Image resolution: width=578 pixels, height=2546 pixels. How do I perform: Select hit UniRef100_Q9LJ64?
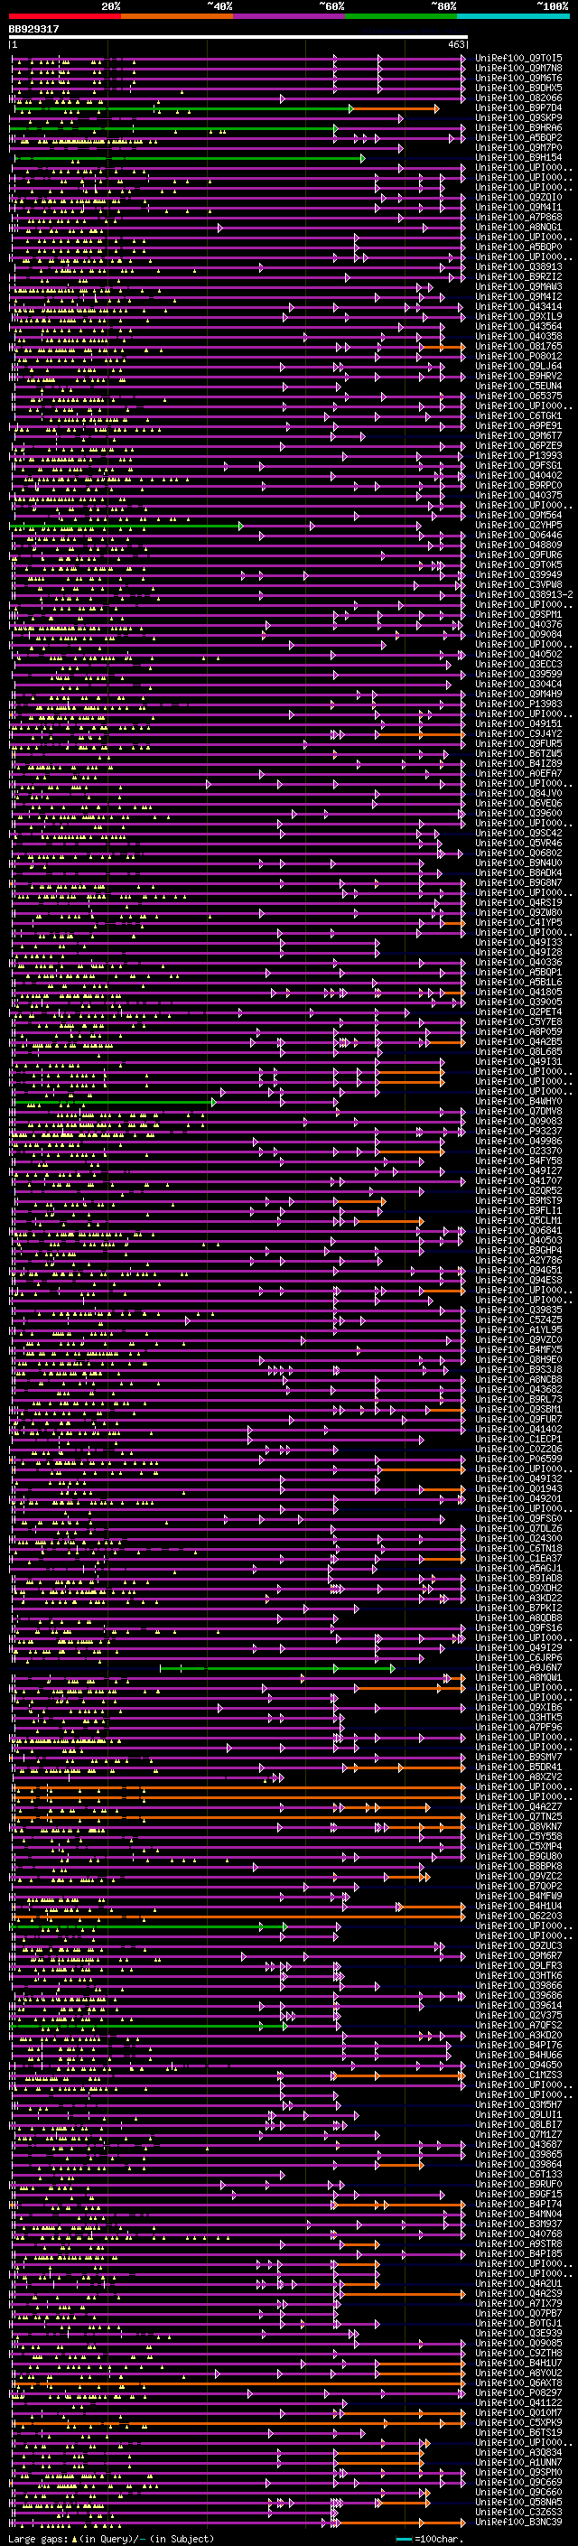(518, 366)
